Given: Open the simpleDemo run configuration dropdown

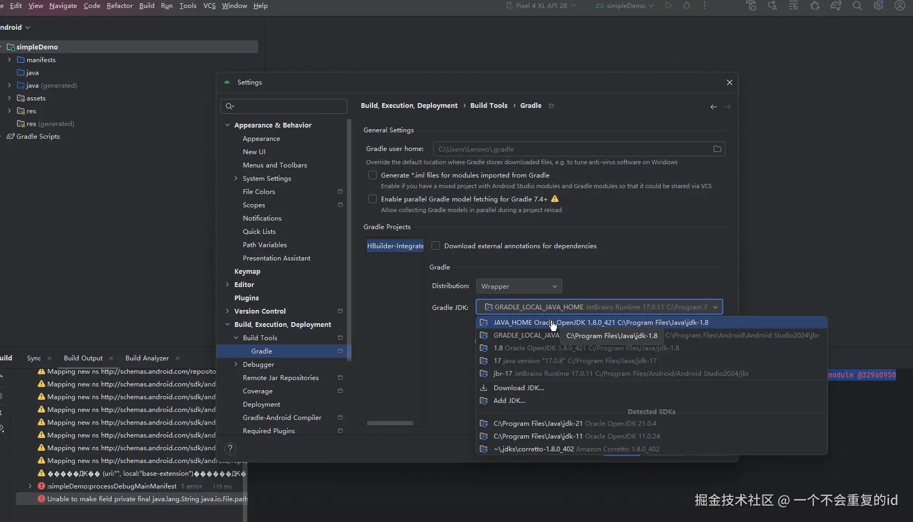Looking at the screenshot, I should pyautogui.click(x=624, y=6).
